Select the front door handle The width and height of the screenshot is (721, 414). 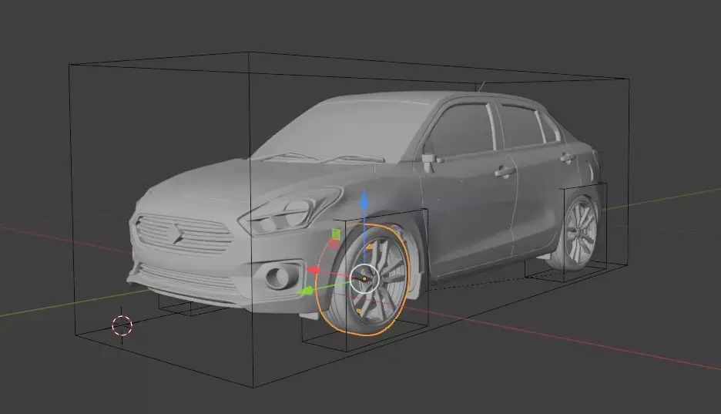point(505,172)
